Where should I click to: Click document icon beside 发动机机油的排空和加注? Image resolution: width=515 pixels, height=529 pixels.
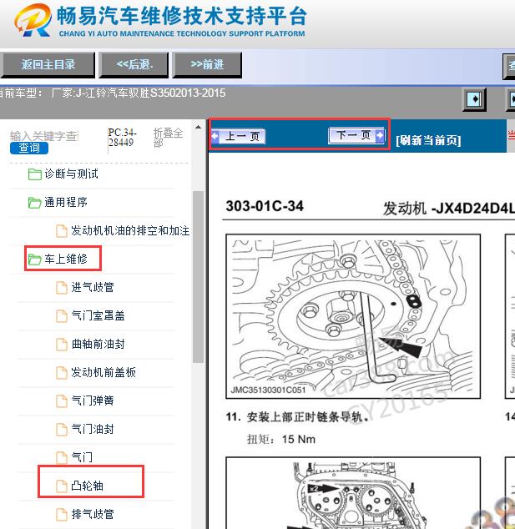(x=62, y=231)
